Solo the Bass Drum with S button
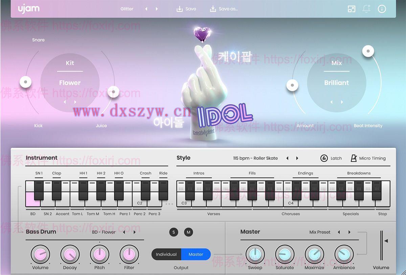The image size is (406, 275). click(174, 232)
